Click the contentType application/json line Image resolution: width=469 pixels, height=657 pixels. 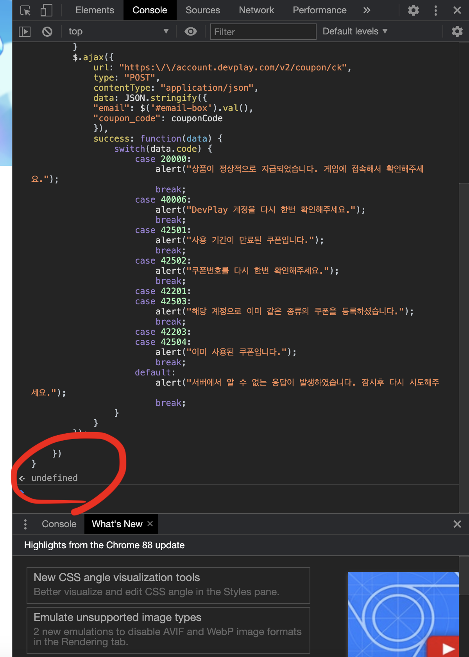176,88
